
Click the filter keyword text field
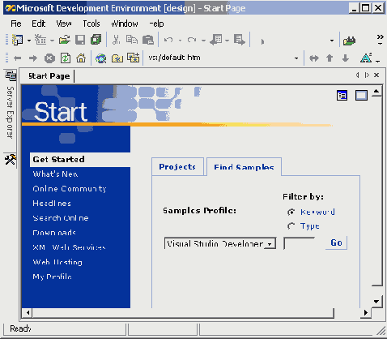300,243
